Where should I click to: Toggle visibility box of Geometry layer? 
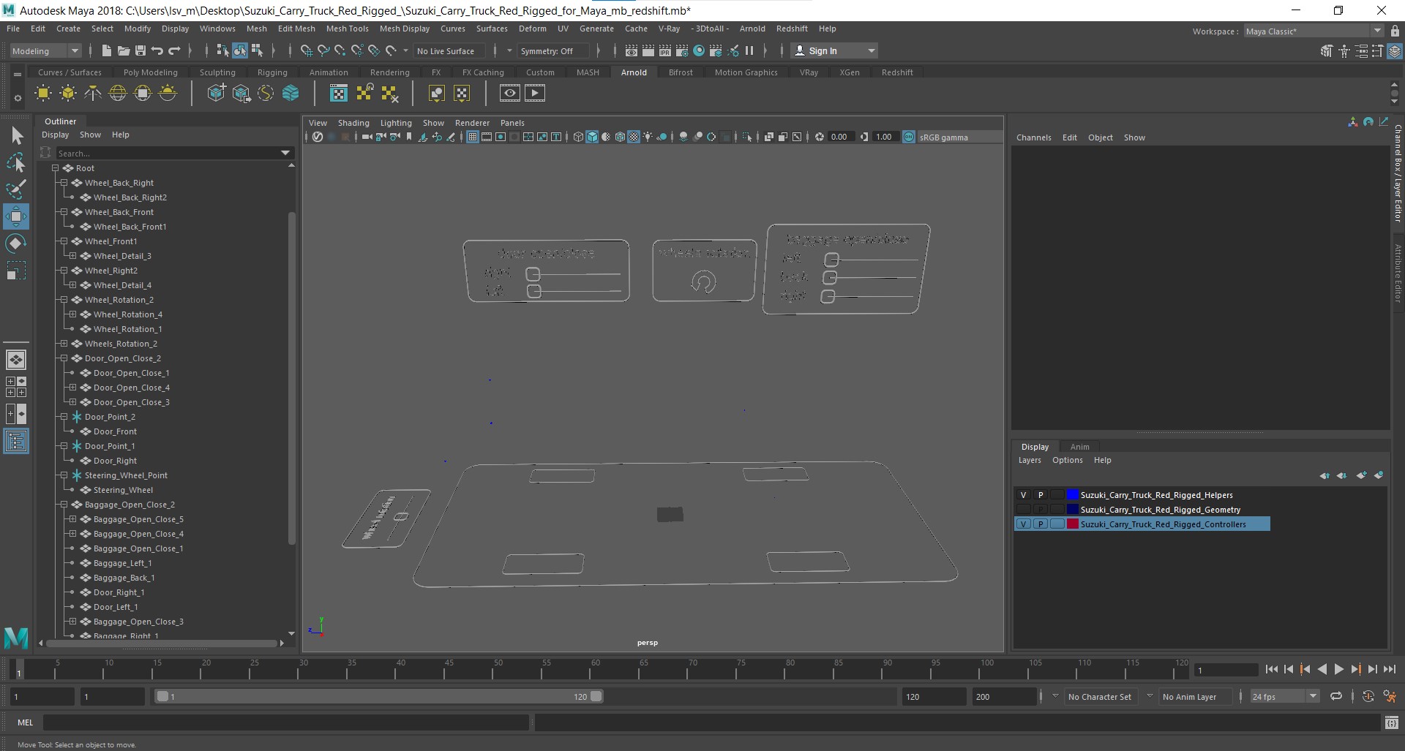click(1023, 510)
